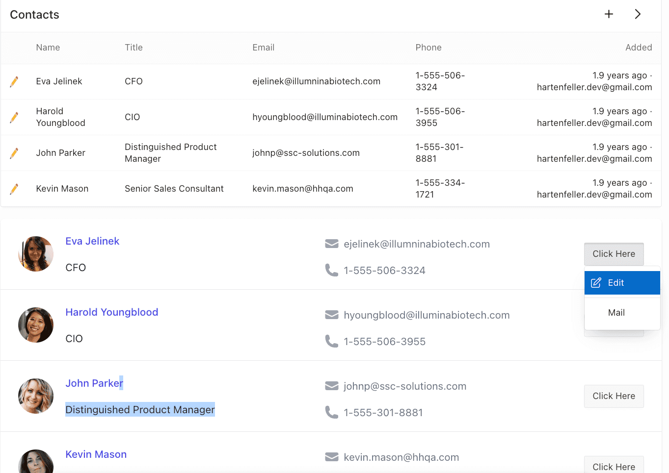The image size is (669, 473).
Task: Click the edit pencil icon inside the dropdown menu
Action: pyautogui.click(x=596, y=283)
